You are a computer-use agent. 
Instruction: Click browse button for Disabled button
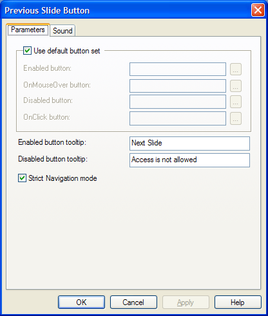[x=236, y=102]
